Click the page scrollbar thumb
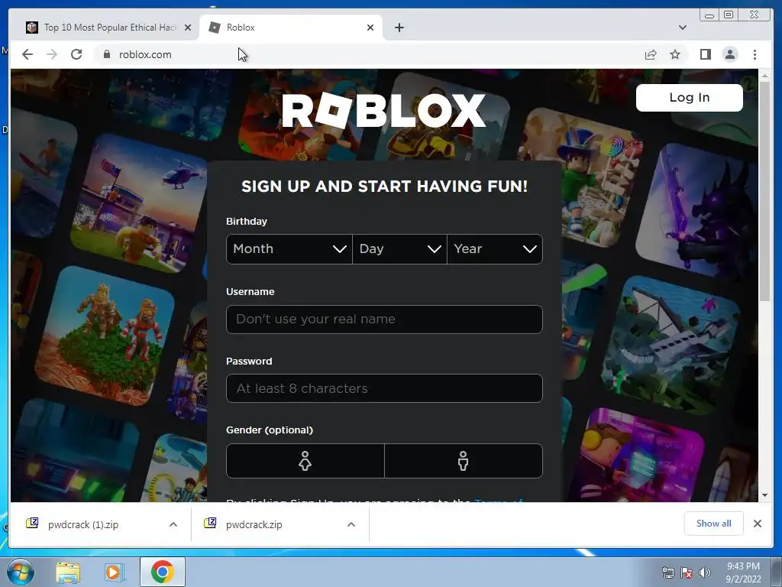The height and width of the screenshot is (587, 782). coord(764,191)
